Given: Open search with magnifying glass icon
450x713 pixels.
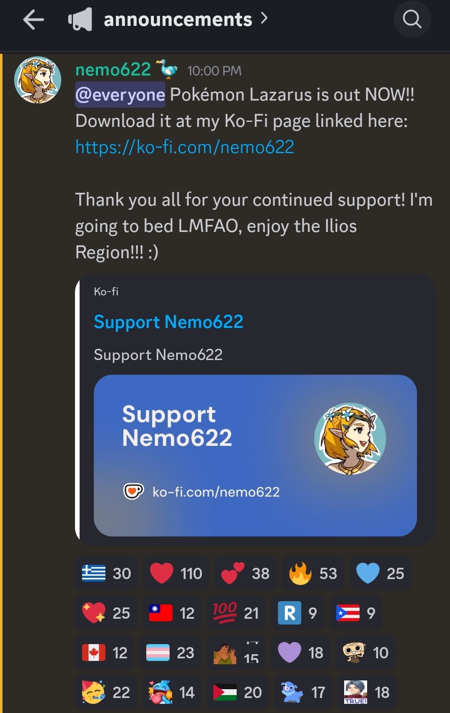Looking at the screenshot, I should point(412,19).
